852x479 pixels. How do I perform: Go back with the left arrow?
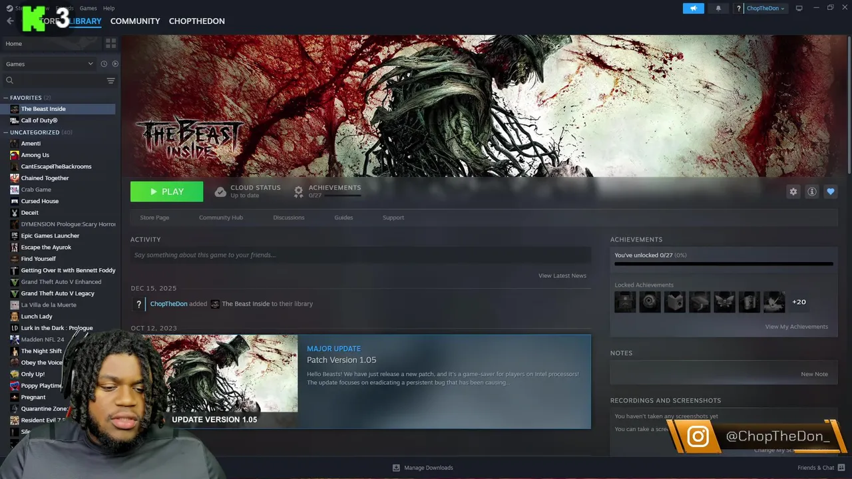click(x=10, y=21)
